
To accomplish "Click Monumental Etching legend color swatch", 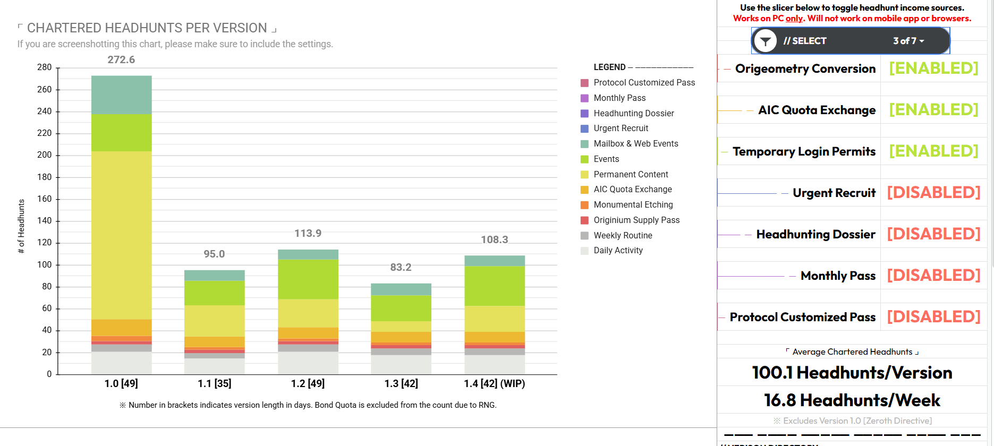I will [584, 205].
